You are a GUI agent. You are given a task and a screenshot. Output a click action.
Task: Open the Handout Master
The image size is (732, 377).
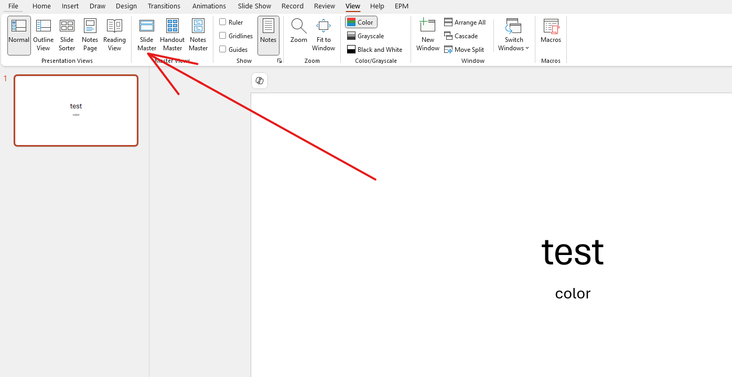172,34
